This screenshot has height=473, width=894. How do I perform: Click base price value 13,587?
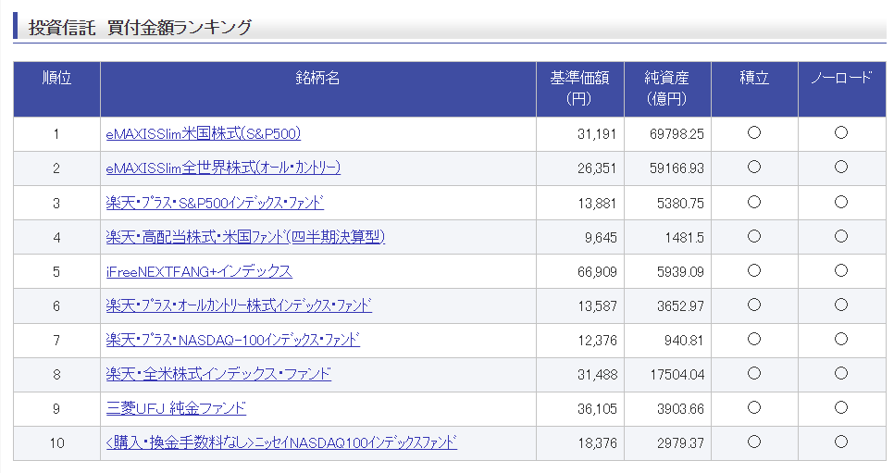pyautogui.click(x=597, y=306)
